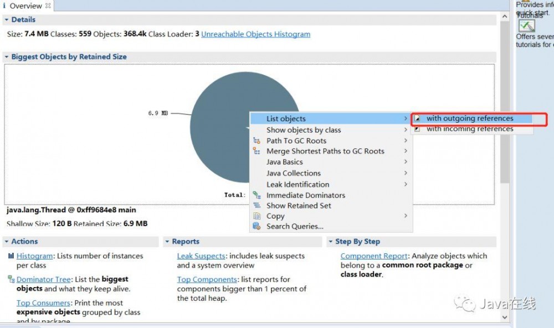Collapse the Reports section
The width and height of the screenshot is (554, 328).
pyautogui.click(x=167, y=242)
